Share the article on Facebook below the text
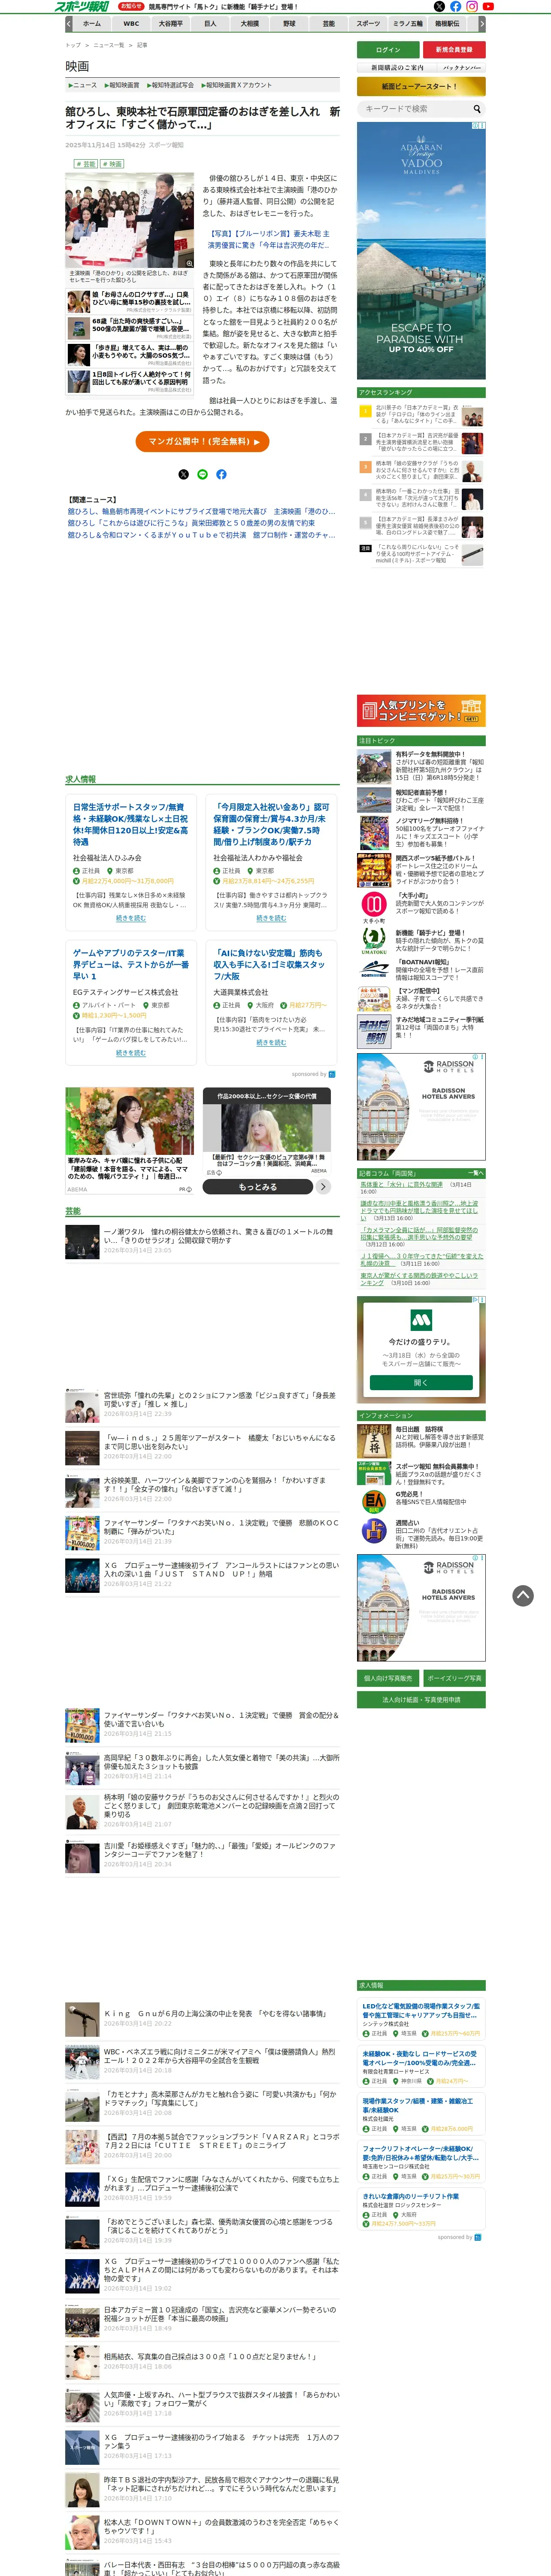Screen dimensions: 551x2576 [221, 474]
